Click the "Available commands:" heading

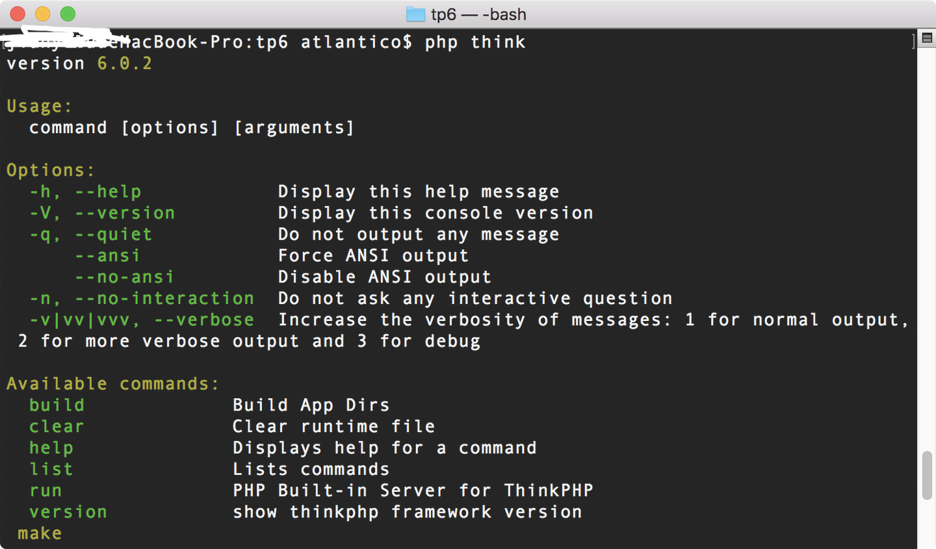click(113, 384)
